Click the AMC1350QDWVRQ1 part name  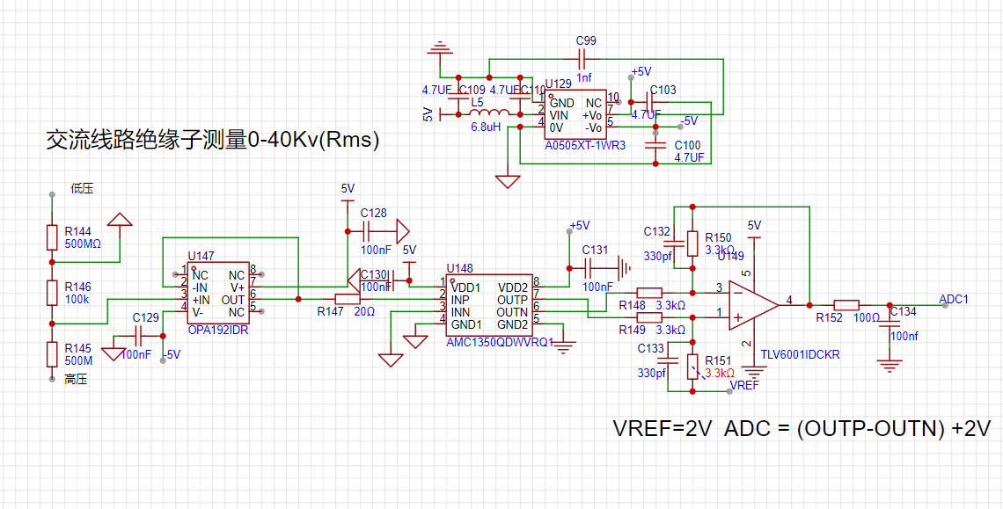500,343
